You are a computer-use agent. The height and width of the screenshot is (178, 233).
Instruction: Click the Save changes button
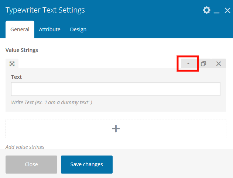pyautogui.click(x=86, y=164)
